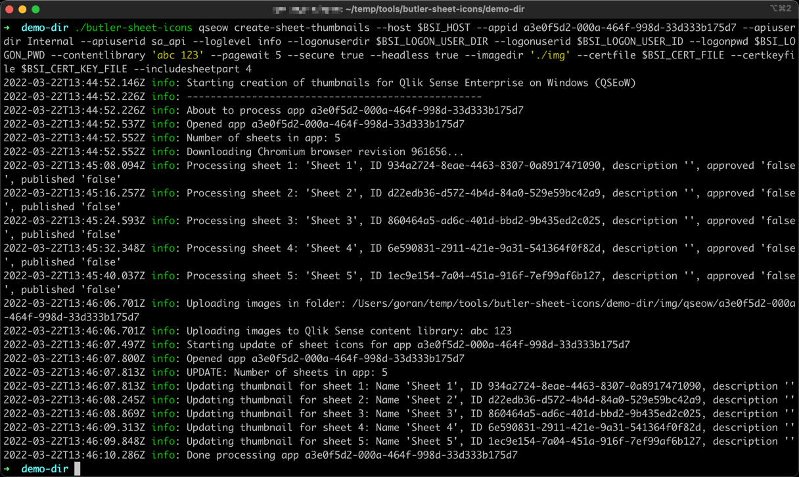Click the green prompt arrow at bottom line
The width and height of the screenshot is (799, 477).
(7, 469)
